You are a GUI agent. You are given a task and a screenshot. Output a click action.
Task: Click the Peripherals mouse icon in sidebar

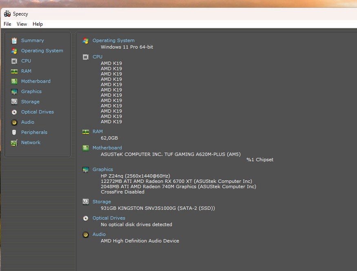click(x=14, y=132)
